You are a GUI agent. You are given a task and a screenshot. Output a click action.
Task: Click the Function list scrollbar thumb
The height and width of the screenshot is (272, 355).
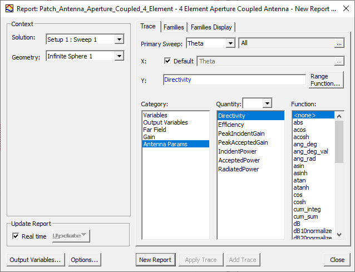[x=339, y=142]
